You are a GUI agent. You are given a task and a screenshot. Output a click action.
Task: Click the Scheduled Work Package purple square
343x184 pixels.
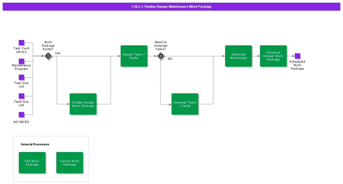297,56
